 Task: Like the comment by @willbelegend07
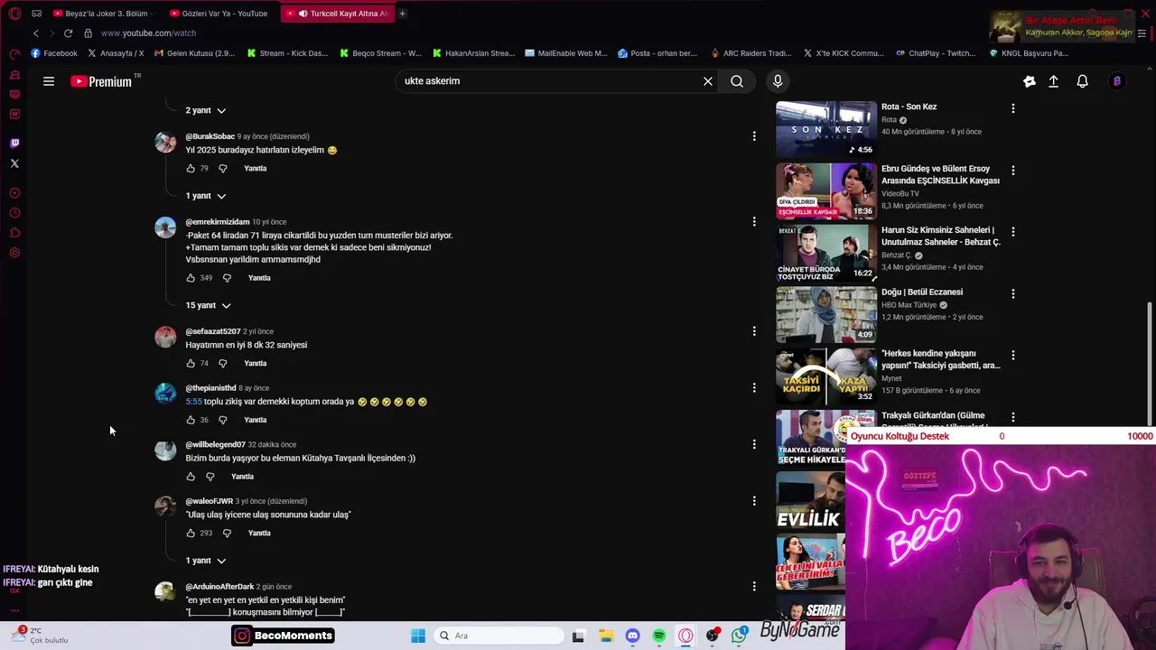click(191, 477)
